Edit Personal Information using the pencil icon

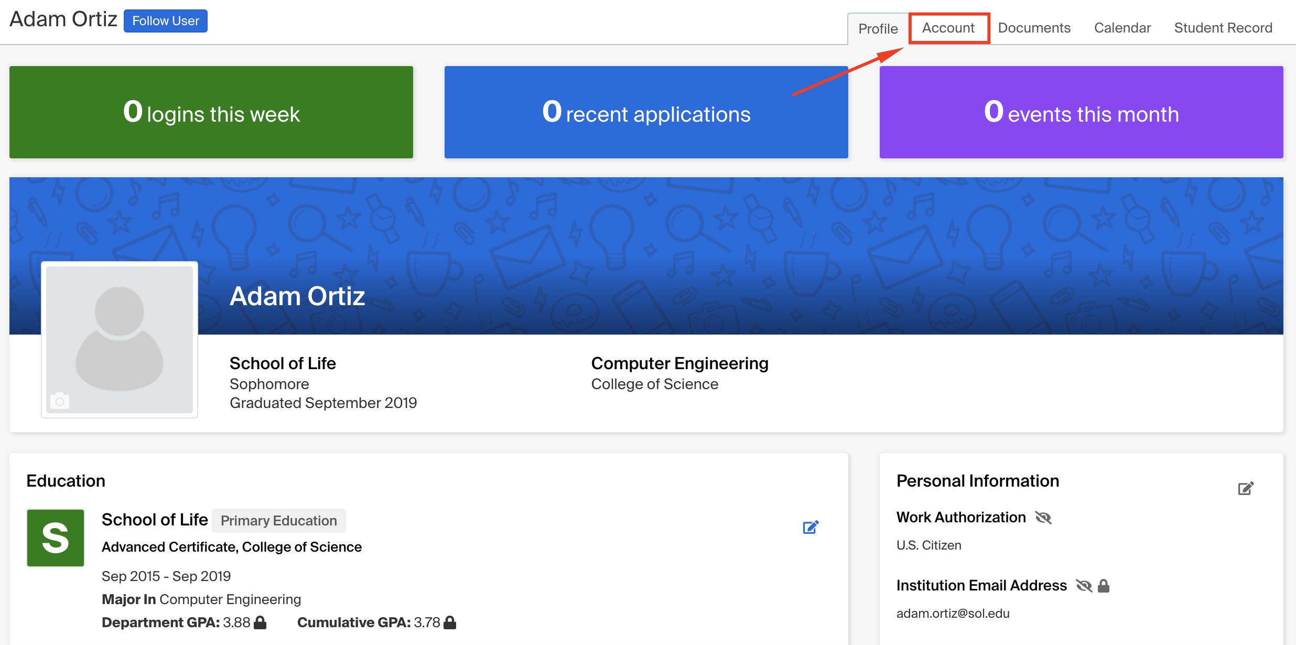click(1246, 489)
